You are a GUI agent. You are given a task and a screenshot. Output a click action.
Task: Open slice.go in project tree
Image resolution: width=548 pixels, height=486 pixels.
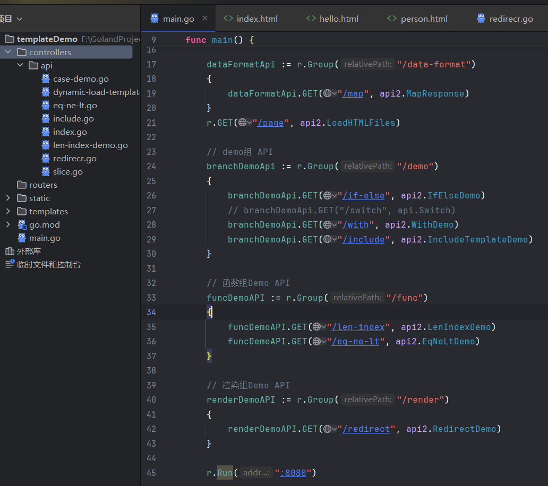(x=67, y=171)
